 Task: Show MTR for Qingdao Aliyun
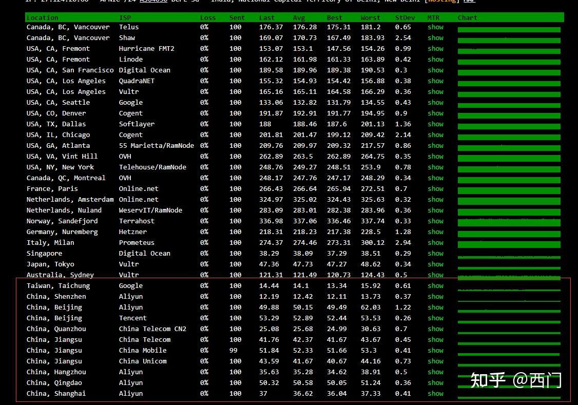[435, 383]
